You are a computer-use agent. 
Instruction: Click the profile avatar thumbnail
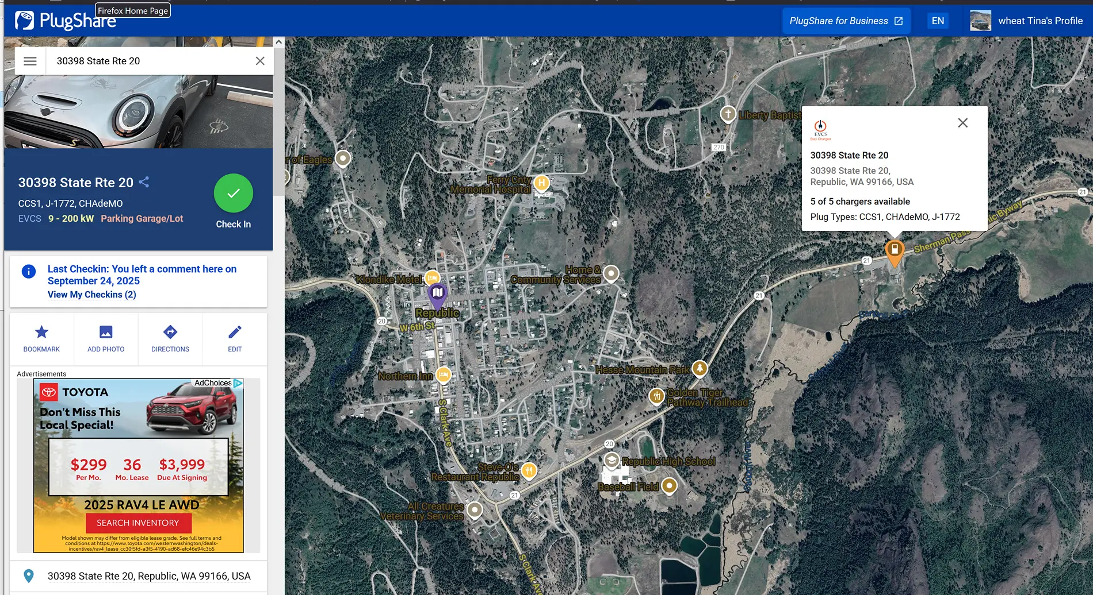[x=980, y=21]
